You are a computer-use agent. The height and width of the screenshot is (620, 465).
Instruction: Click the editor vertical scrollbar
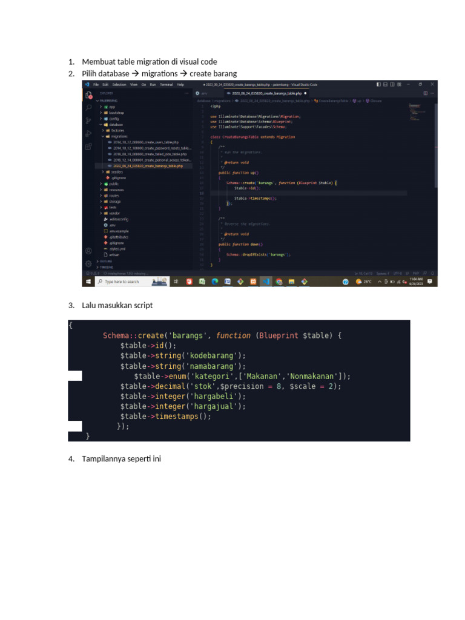point(436,147)
